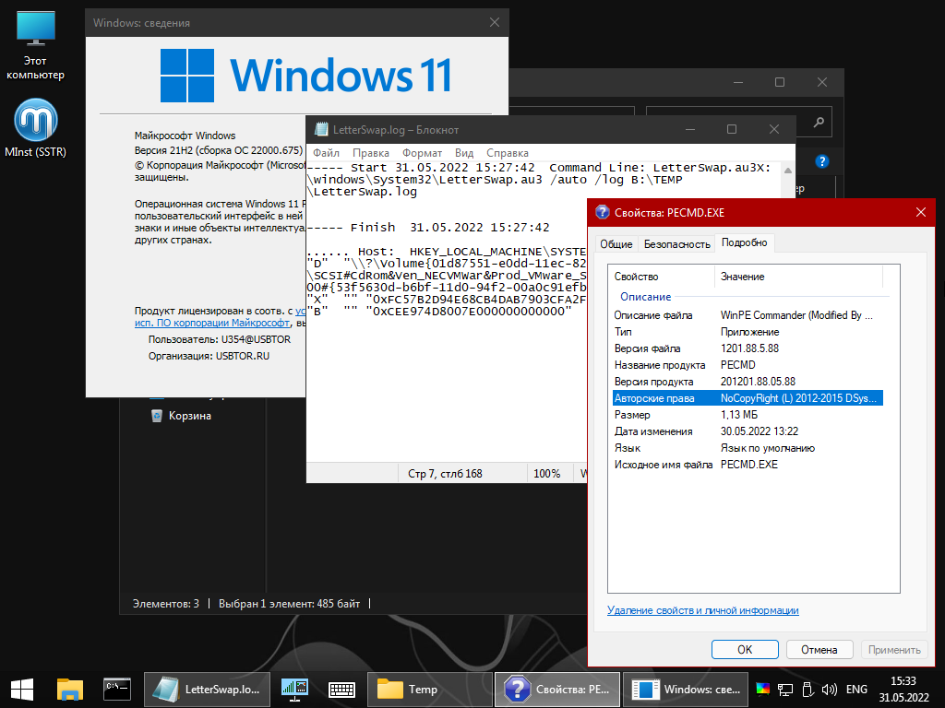Select the Версия продукта row

tap(748, 382)
